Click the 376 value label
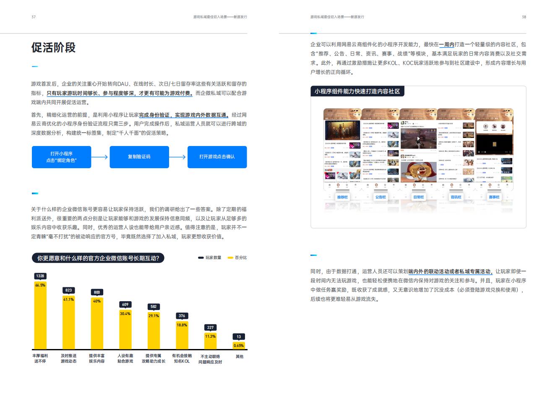This screenshot has width=558, height=396. [x=182, y=316]
